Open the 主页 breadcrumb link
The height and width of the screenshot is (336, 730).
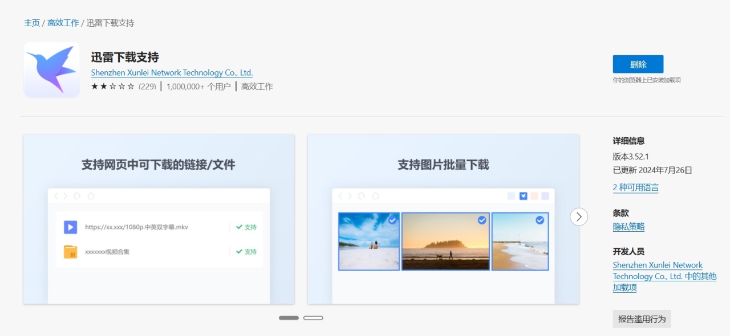[x=32, y=23]
